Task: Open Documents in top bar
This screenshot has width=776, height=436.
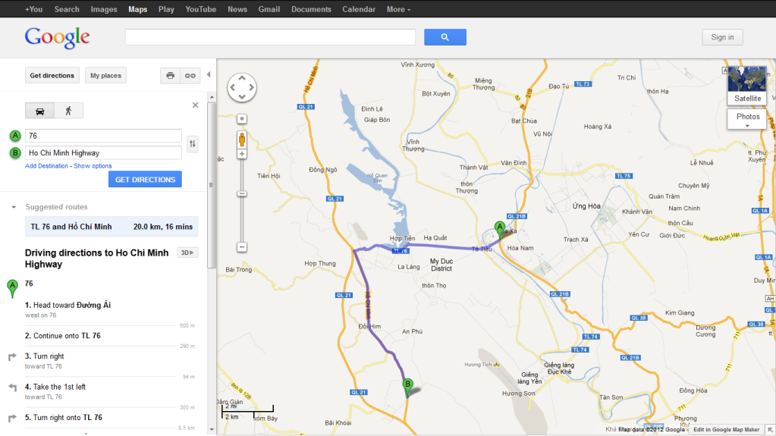Action: click(311, 9)
